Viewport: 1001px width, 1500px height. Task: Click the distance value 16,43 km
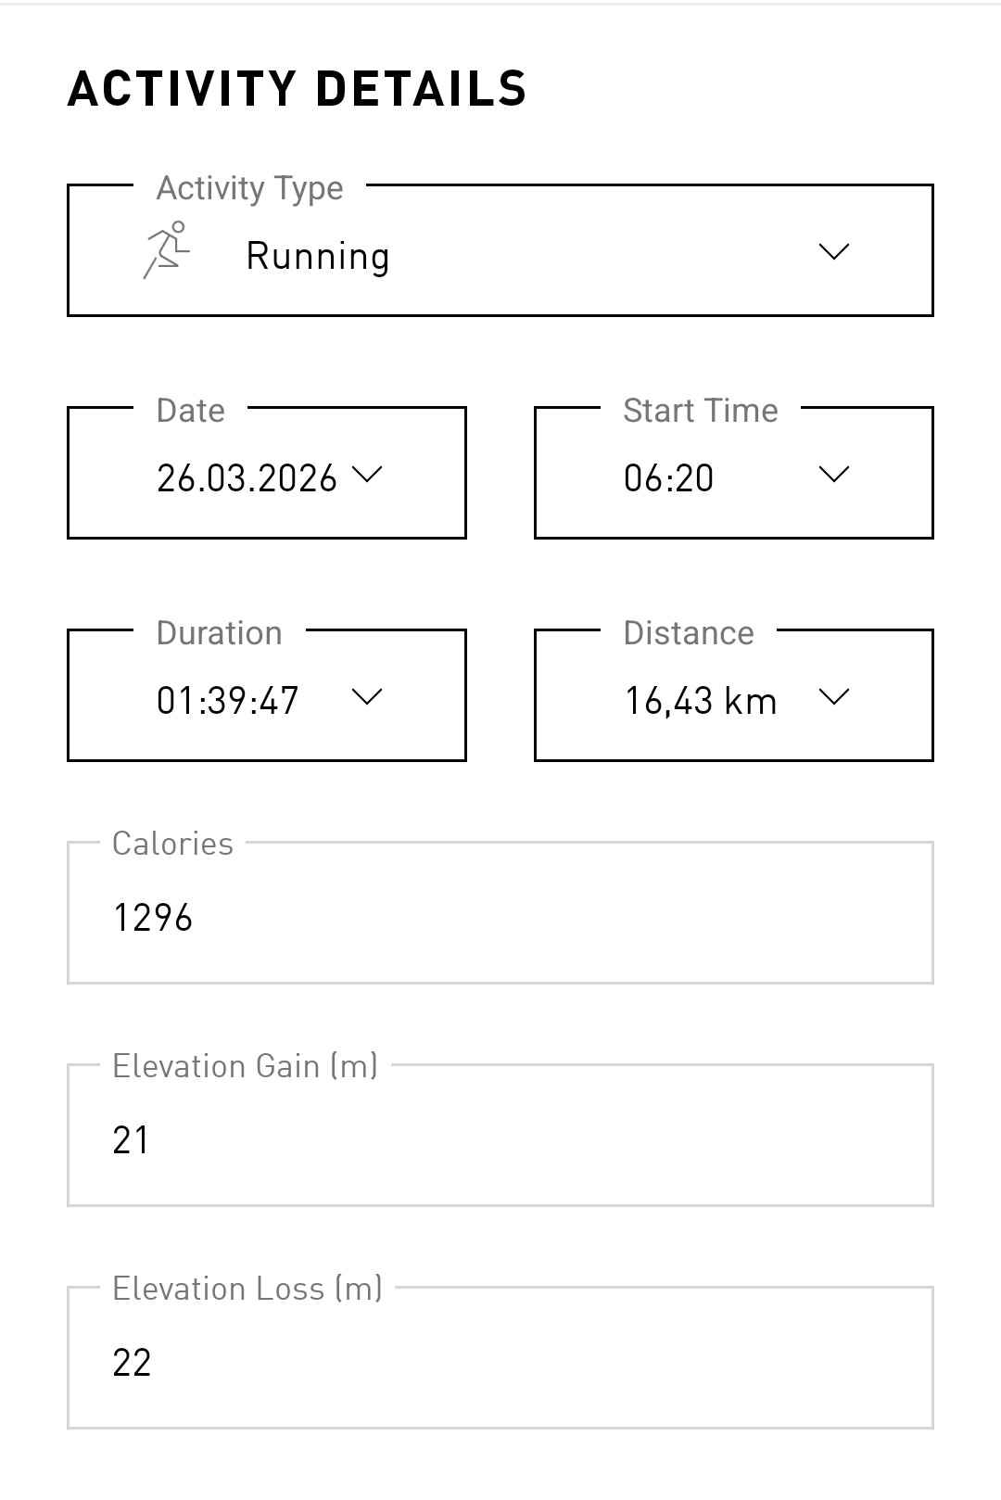click(701, 702)
